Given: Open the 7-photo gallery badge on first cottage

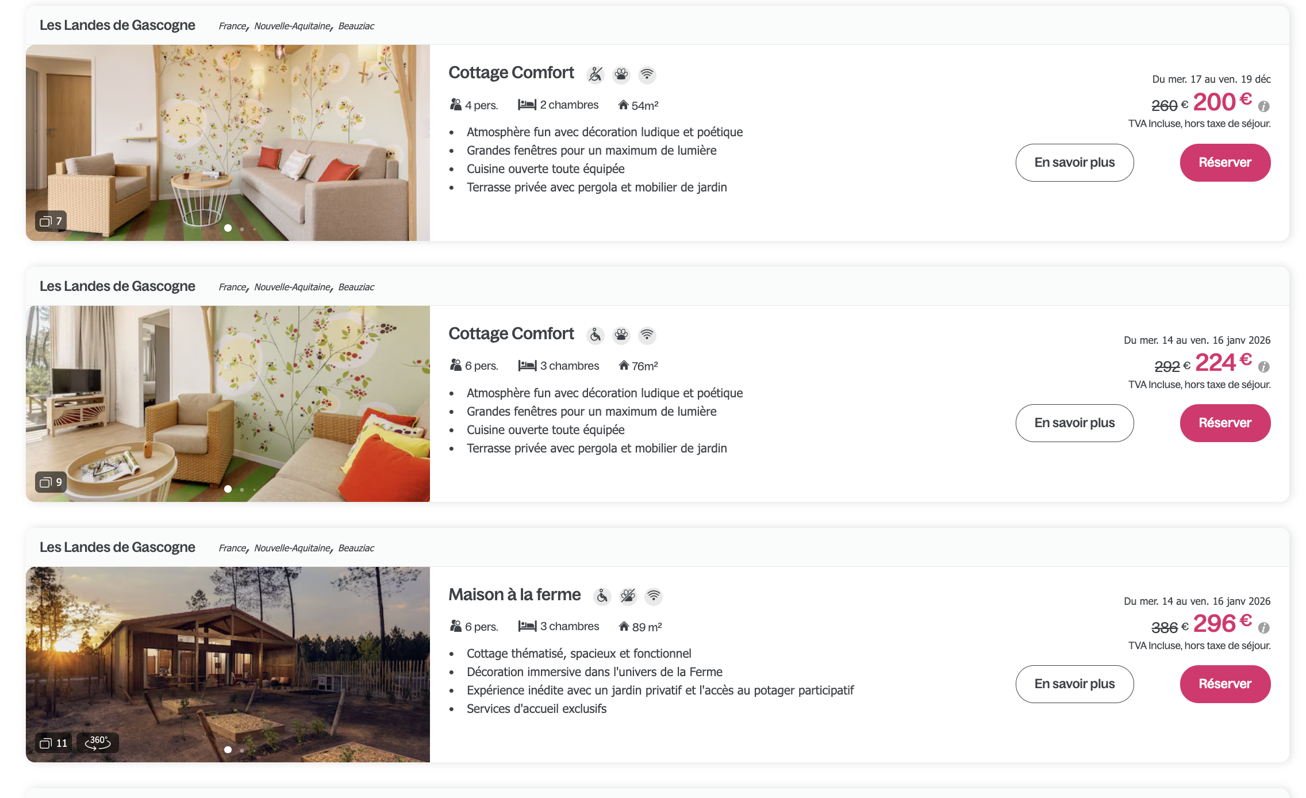Looking at the screenshot, I should (51, 221).
